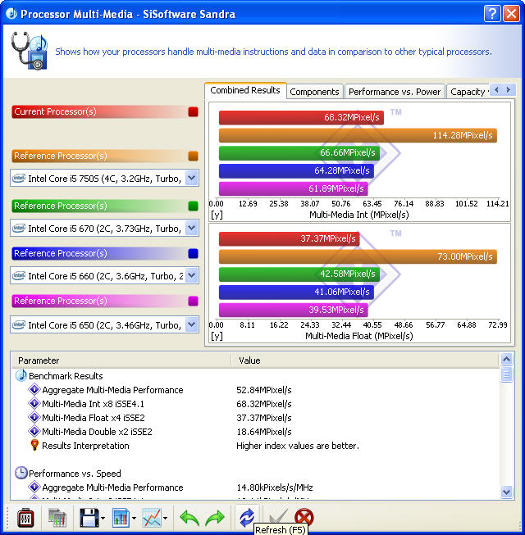Toggle the orange Reference Processor(s) swatch
Viewport: 525px width, 535px height.
point(193,156)
